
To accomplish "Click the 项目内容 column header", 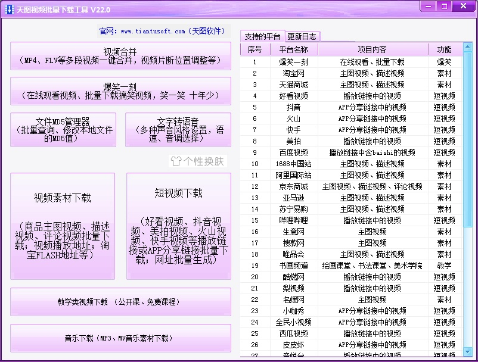I will pos(373,49).
